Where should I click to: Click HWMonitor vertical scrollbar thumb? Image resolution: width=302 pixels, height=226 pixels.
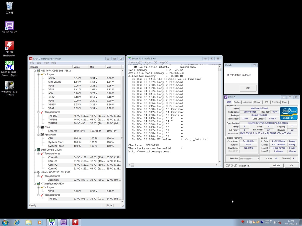coord(122,137)
